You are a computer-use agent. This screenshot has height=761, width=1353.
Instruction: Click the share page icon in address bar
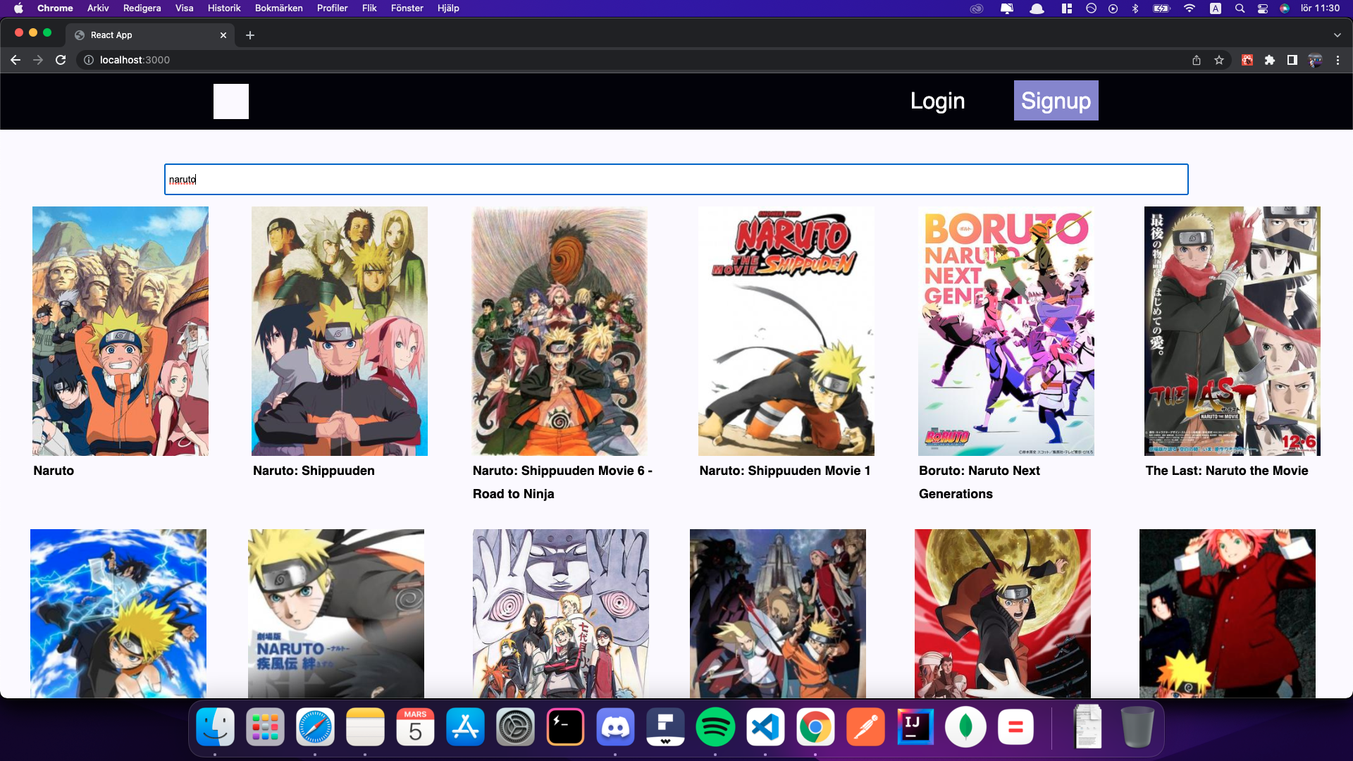pyautogui.click(x=1197, y=60)
